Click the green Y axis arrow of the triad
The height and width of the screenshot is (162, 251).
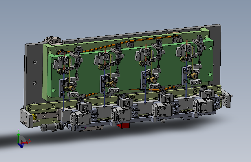point(19,138)
